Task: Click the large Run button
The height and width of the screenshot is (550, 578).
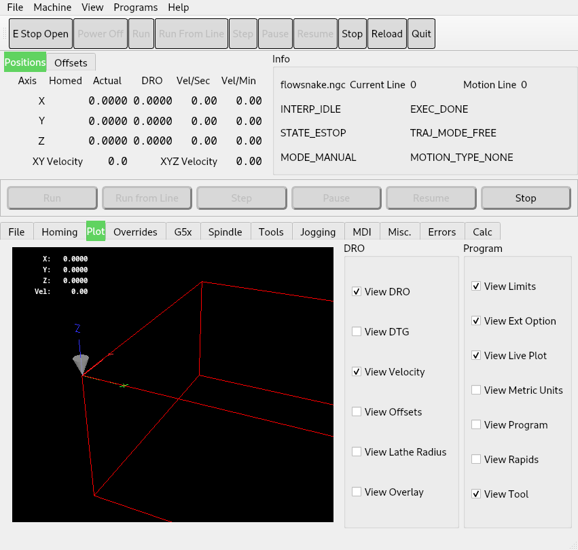Action: click(x=52, y=198)
